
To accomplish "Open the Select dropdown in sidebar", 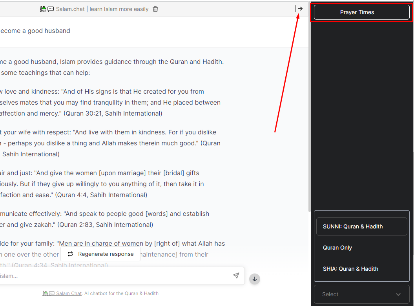I will point(361,294).
